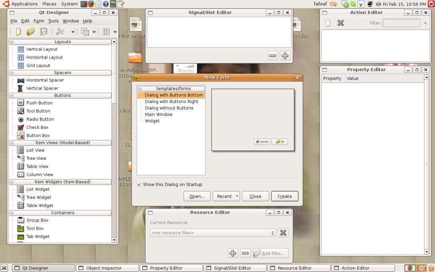
Task: Collapse the Layouts category expander
Action: [12, 42]
